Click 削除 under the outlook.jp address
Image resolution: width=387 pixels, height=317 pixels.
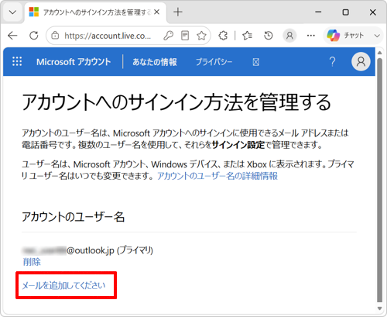pos(32,262)
